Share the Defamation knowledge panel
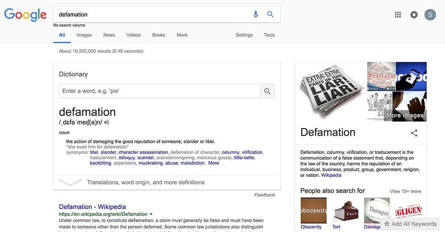 [x=414, y=133]
